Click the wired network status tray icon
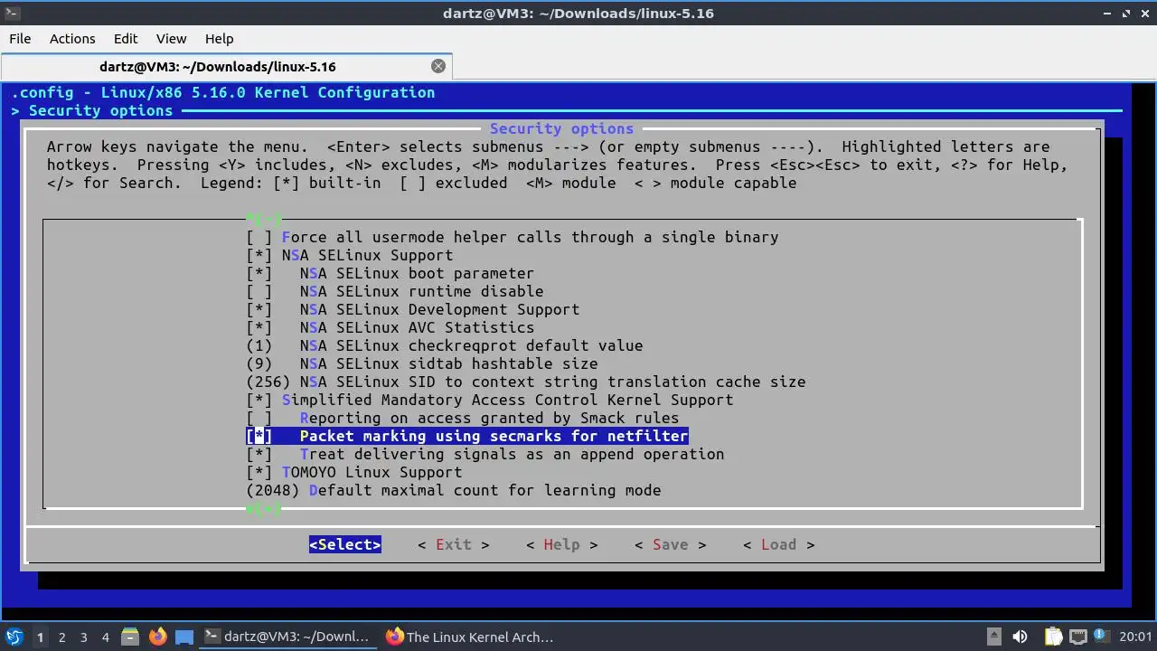 coord(1077,637)
